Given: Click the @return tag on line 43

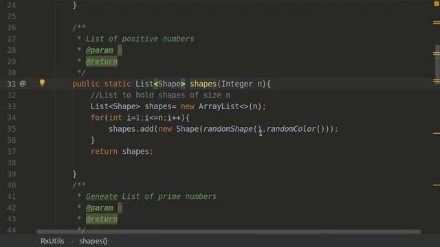Looking at the screenshot, I should click(102, 219).
